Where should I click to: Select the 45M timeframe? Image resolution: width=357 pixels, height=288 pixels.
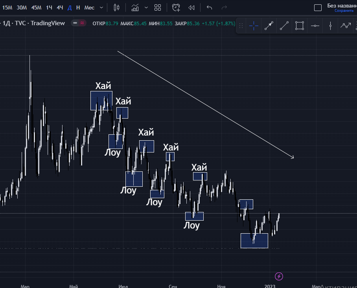[36, 8]
